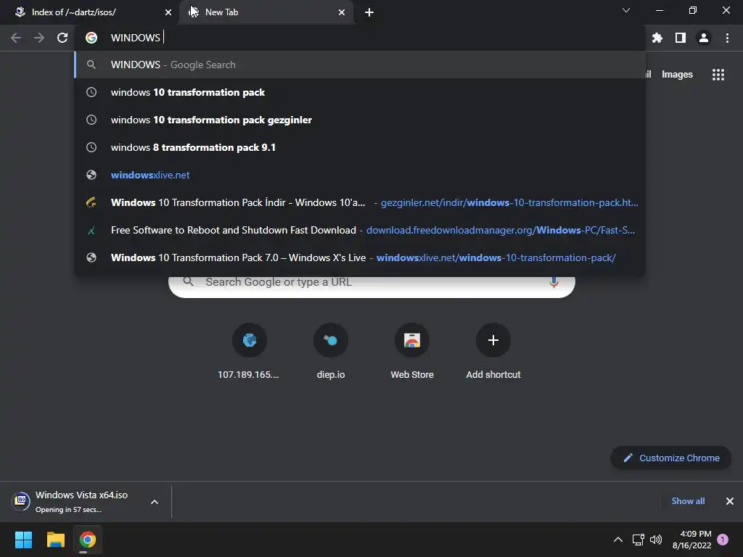Toggle the side panel icon
The image size is (743, 557).
(x=681, y=38)
